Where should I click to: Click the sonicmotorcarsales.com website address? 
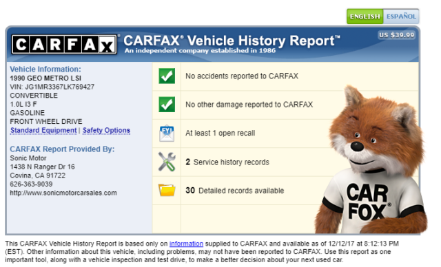click(63, 193)
